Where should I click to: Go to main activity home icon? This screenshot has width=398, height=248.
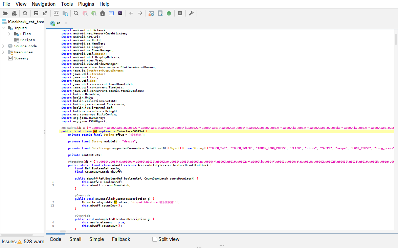[x=103, y=13]
